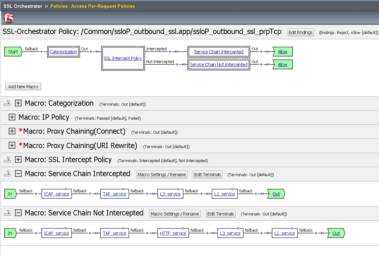Image resolution: width=379 pixels, height=255 pixels.
Task: Click reorder icon beside SSL Intercept Policy macro
Action: pos(7,160)
